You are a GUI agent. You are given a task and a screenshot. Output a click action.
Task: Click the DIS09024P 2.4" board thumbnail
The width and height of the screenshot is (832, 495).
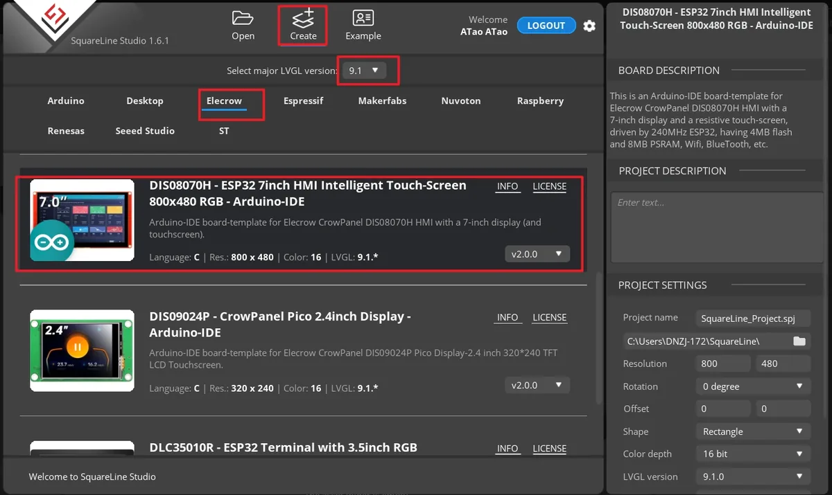pos(83,350)
